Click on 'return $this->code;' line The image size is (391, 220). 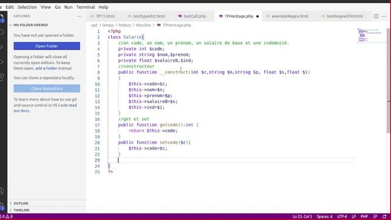coord(153,131)
